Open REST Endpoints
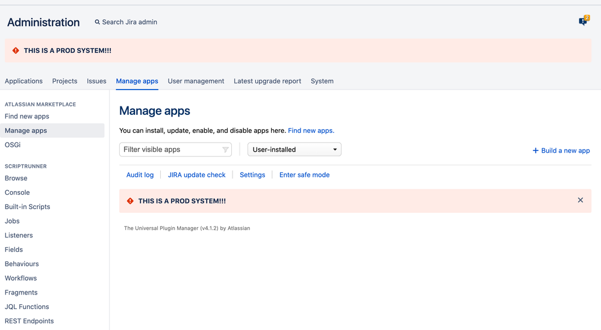601x330 pixels. click(x=29, y=321)
